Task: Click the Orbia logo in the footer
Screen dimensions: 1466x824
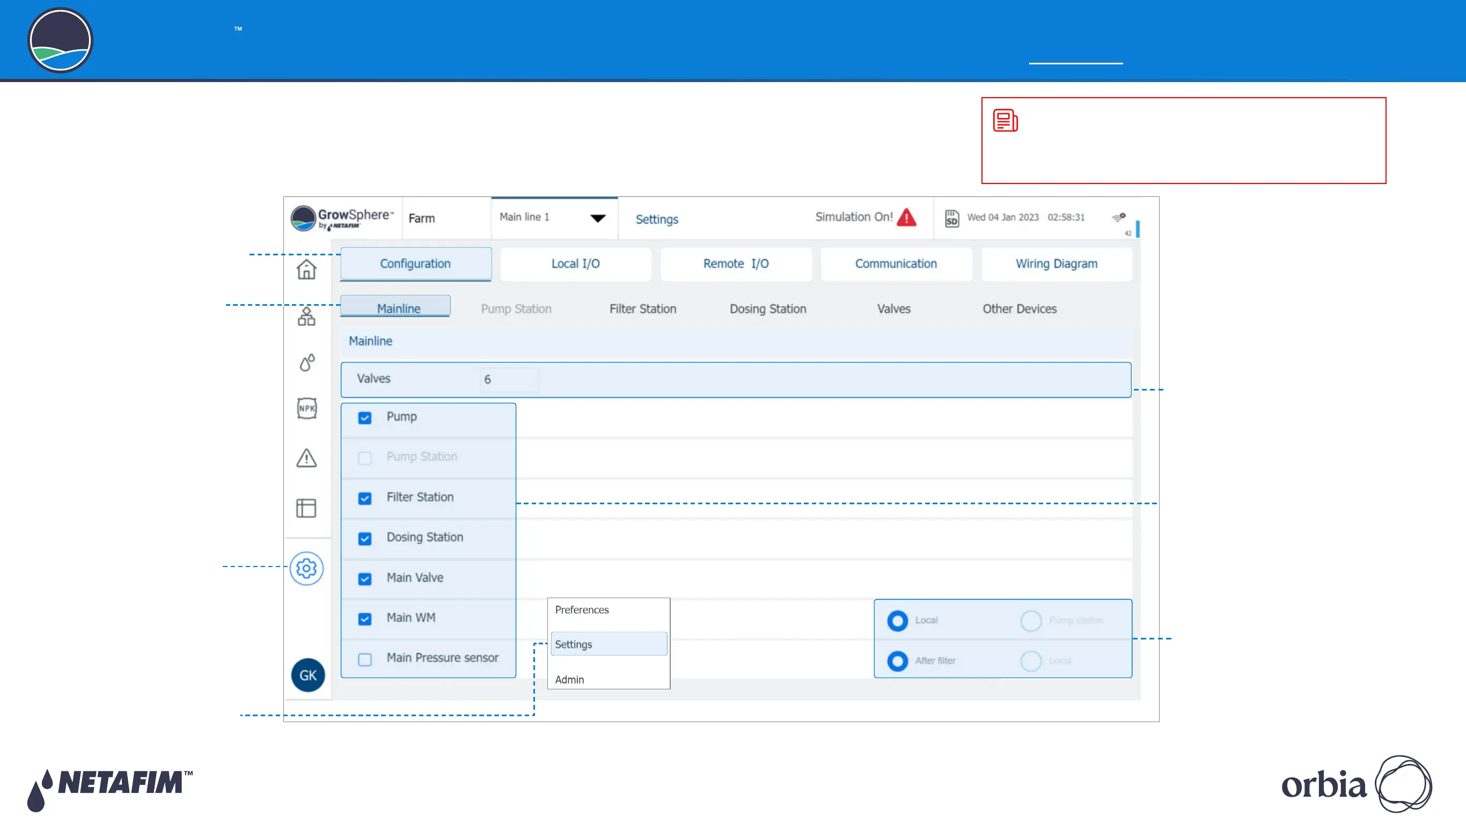Action: click(x=1357, y=784)
